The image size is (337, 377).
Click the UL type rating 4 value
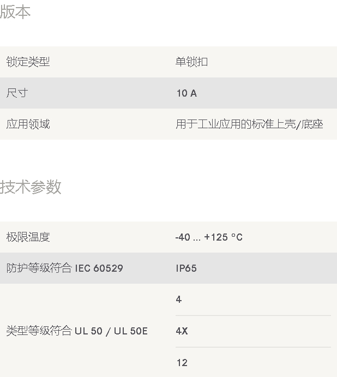pyautogui.click(x=179, y=300)
